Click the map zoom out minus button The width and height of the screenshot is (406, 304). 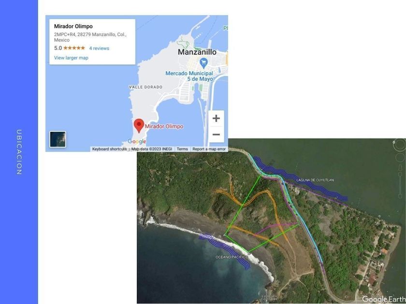click(216, 135)
